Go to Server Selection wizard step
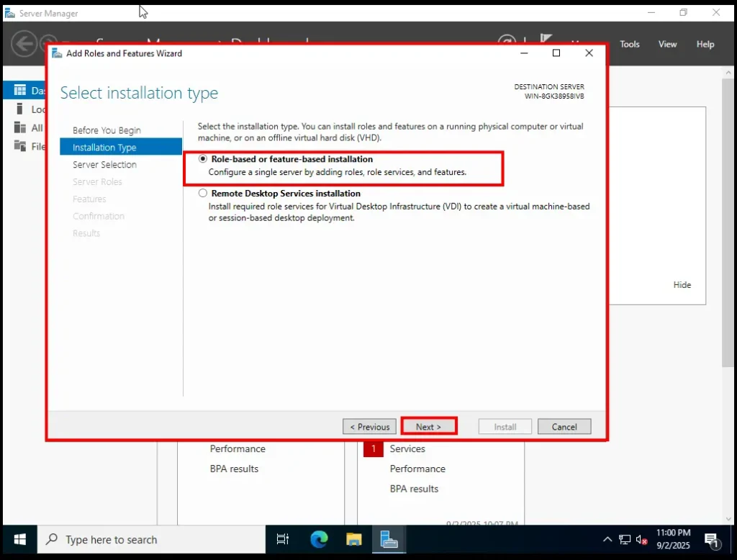Viewport: 737px width, 560px height. 105,165
